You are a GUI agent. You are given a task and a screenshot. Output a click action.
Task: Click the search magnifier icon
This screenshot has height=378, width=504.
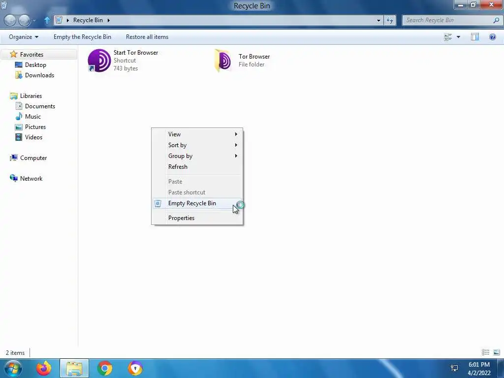496,20
